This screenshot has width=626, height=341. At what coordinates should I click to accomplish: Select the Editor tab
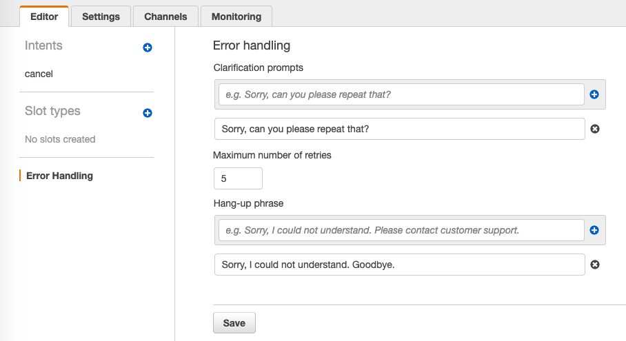point(44,17)
